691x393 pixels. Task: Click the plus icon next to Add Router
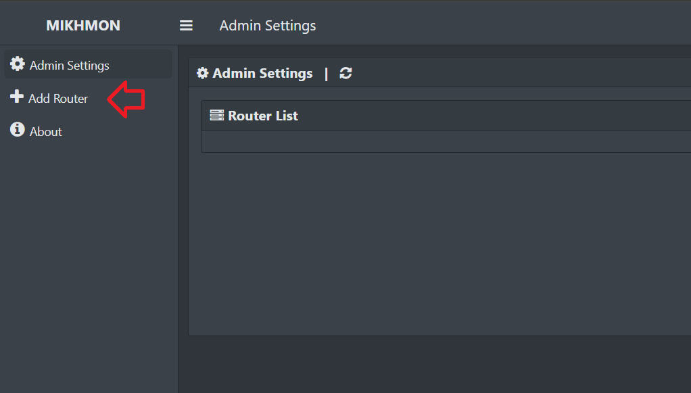[x=17, y=97]
